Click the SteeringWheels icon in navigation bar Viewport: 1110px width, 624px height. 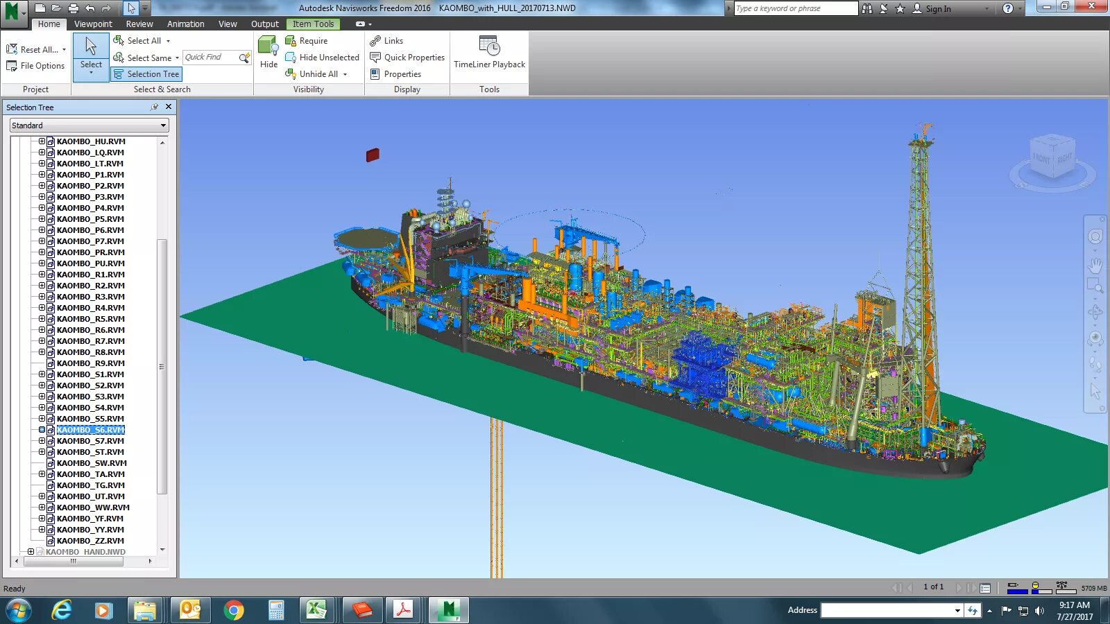(1095, 236)
